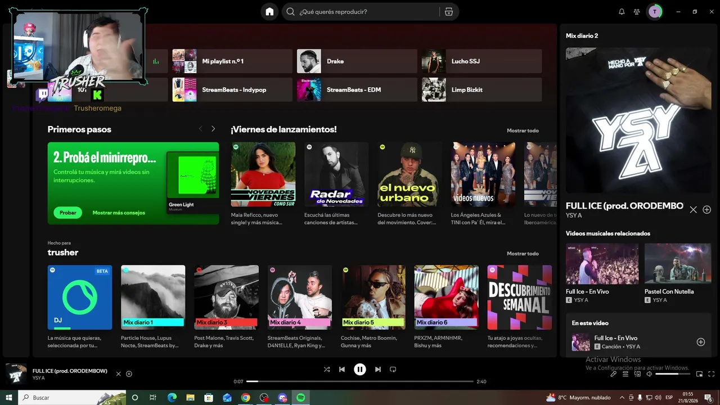
Task: Open the miniplayer icon in player bar
Action: (x=700, y=374)
